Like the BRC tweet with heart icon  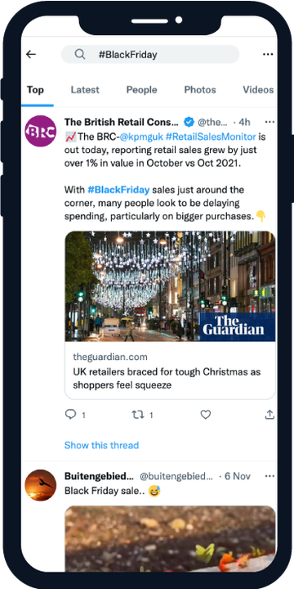point(206,415)
